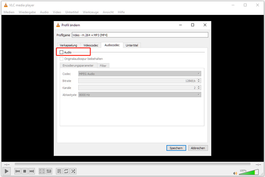Mute audio via speaker icon
Screen dimensions: 265x177
coord(235,173)
